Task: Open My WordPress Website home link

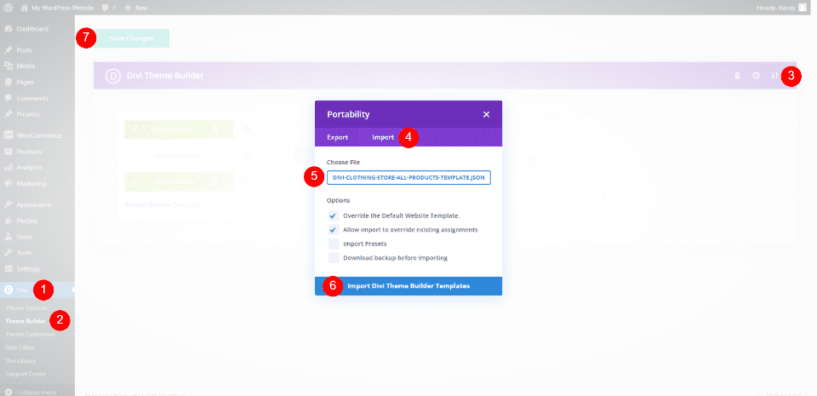Action: coord(57,8)
